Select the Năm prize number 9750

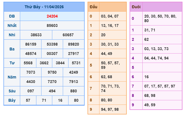point(52,72)
